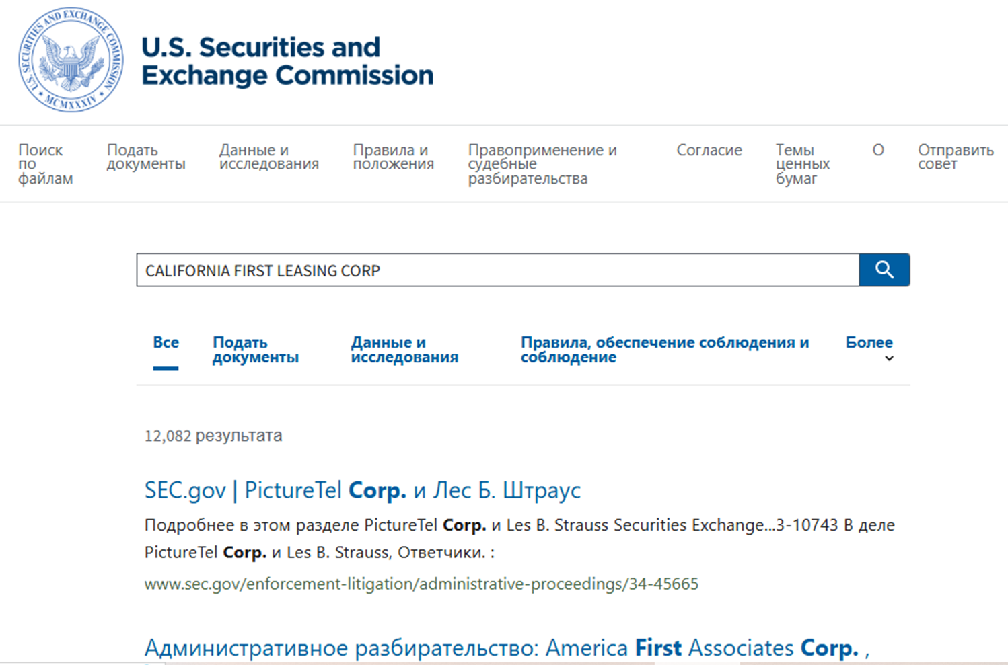Viewport: 1008px width, 665px height.
Task: Open America First Associates Corp. result link
Action: (x=507, y=648)
